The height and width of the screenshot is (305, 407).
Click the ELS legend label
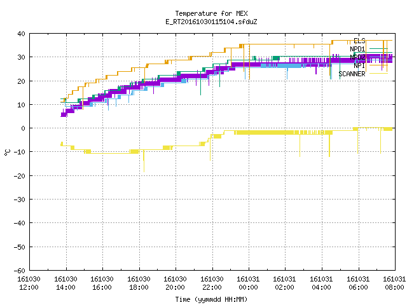(359, 41)
